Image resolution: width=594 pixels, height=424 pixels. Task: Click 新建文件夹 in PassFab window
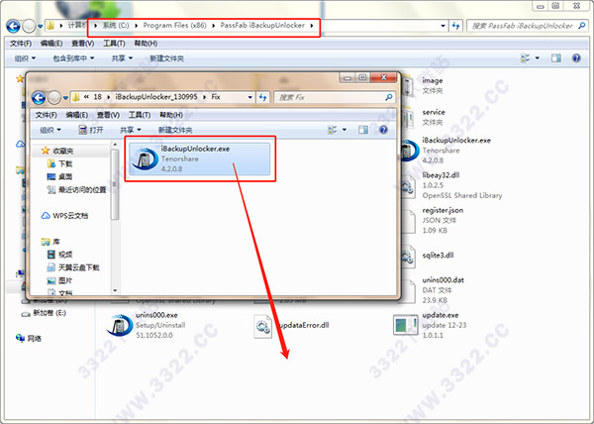(166, 58)
